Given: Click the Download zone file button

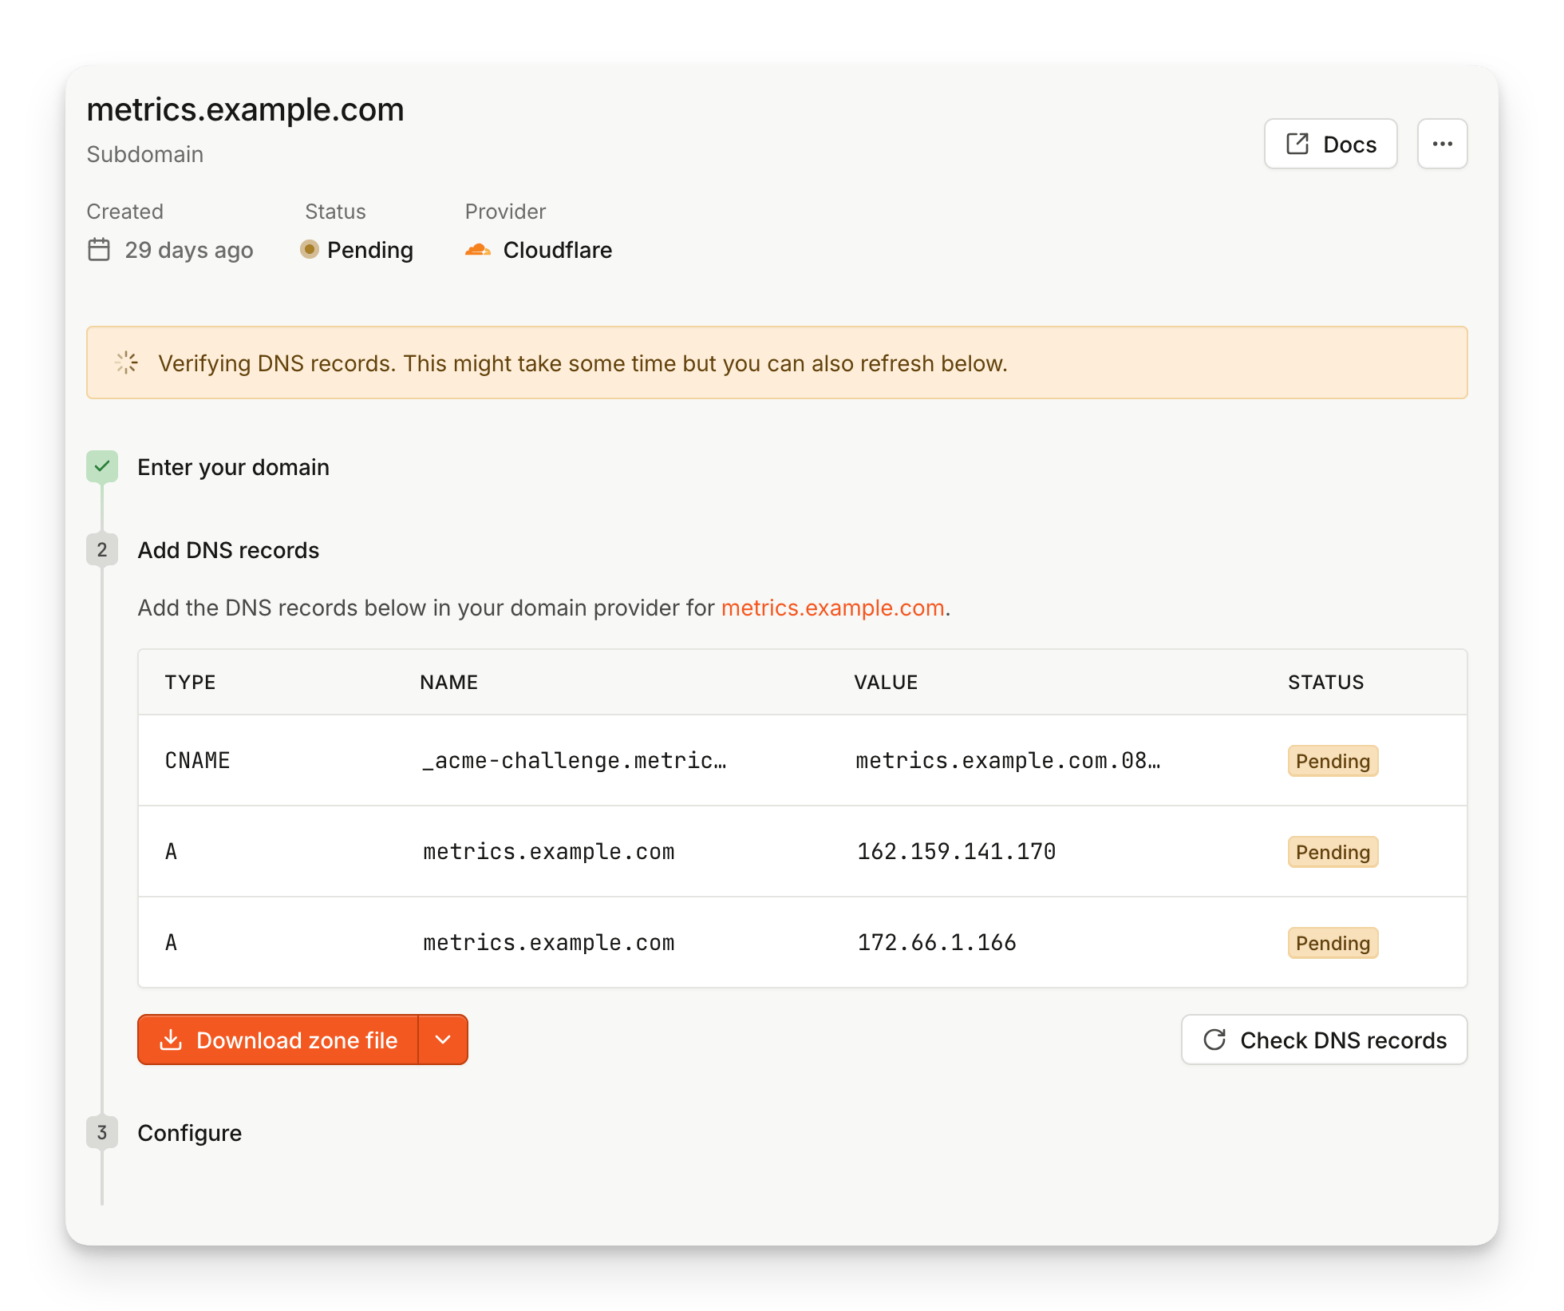Looking at the screenshot, I should (278, 1040).
